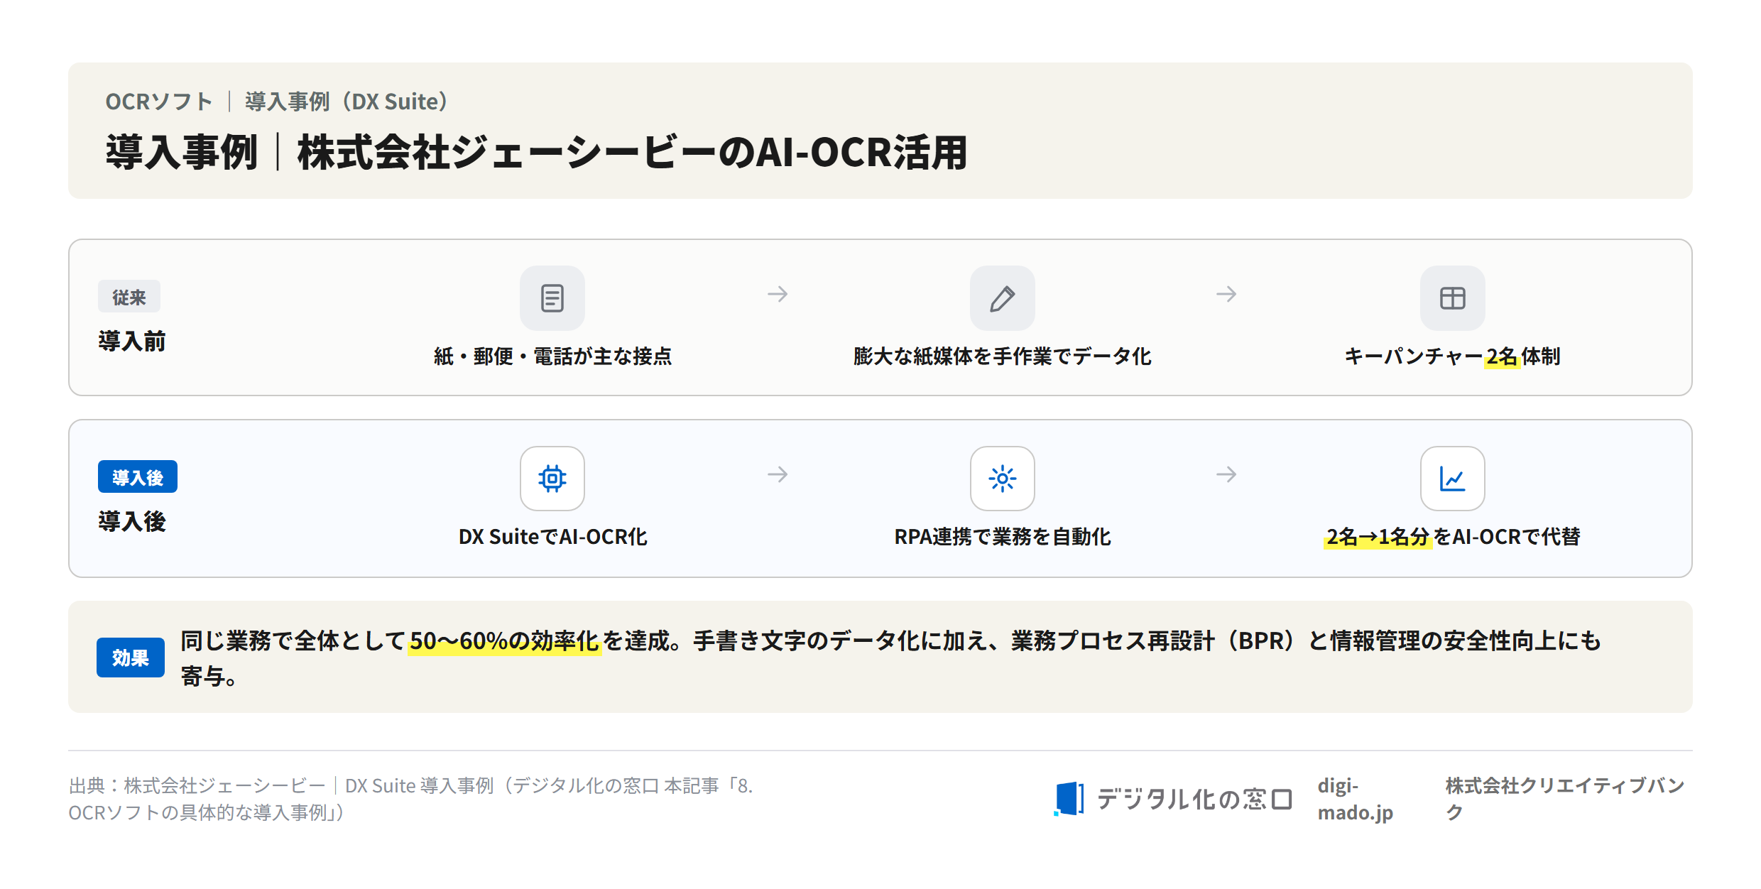Click the デジタル化の窓口 logo text
The width and height of the screenshot is (1761, 889).
click(1194, 799)
